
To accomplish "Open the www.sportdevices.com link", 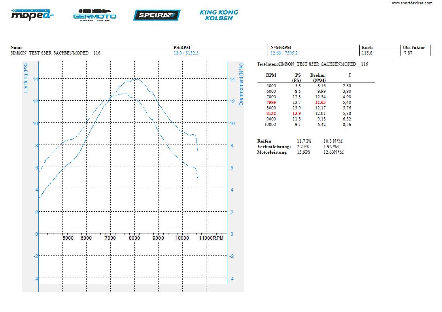I will (x=412, y=3).
